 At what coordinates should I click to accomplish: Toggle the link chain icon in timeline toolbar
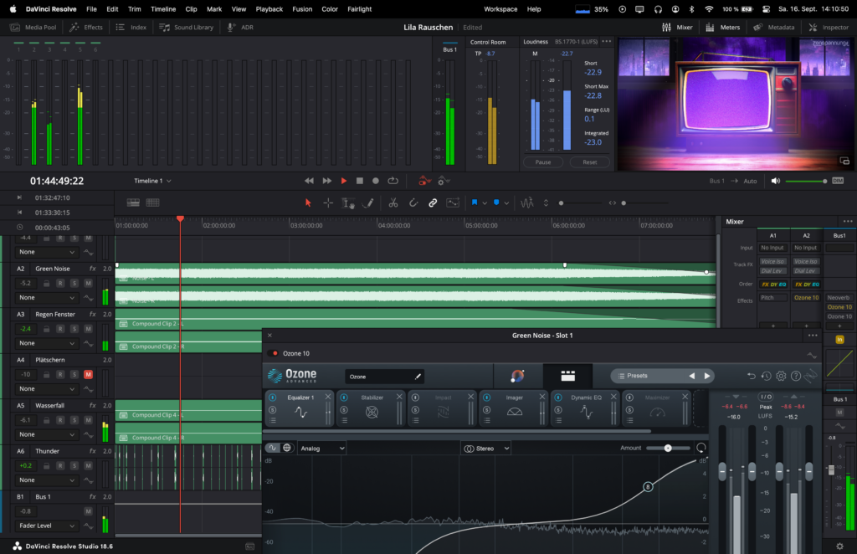[x=433, y=203]
